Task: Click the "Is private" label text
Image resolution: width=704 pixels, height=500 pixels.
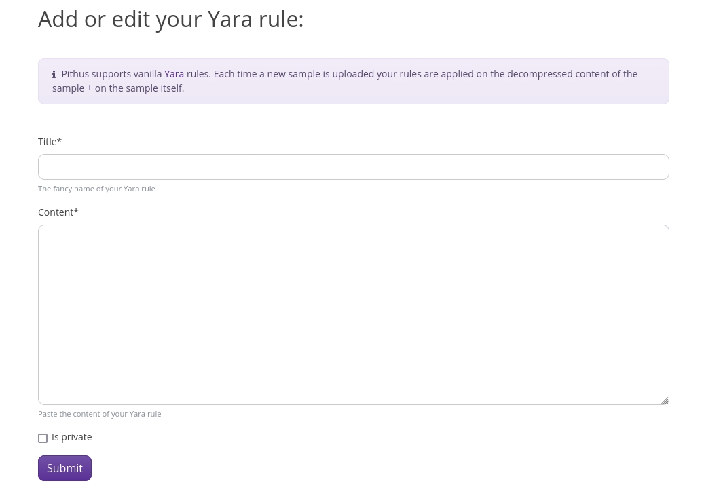Action: pyautogui.click(x=71, y=437)
